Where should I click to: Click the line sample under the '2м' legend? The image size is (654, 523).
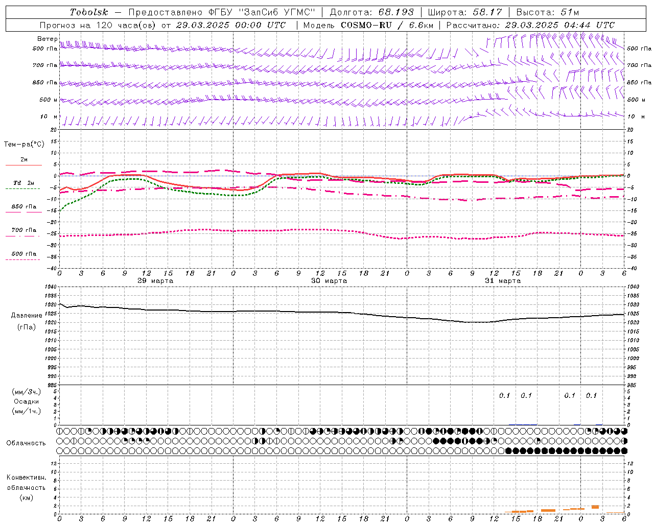pyautogui.click(x=24, y=165)
